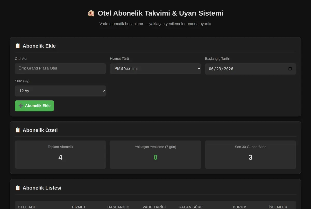Viewport: 311px width, 209px height.
Task: Open the Süre dropdown showing 12 Ay
Action: click(x=60, y=91)
